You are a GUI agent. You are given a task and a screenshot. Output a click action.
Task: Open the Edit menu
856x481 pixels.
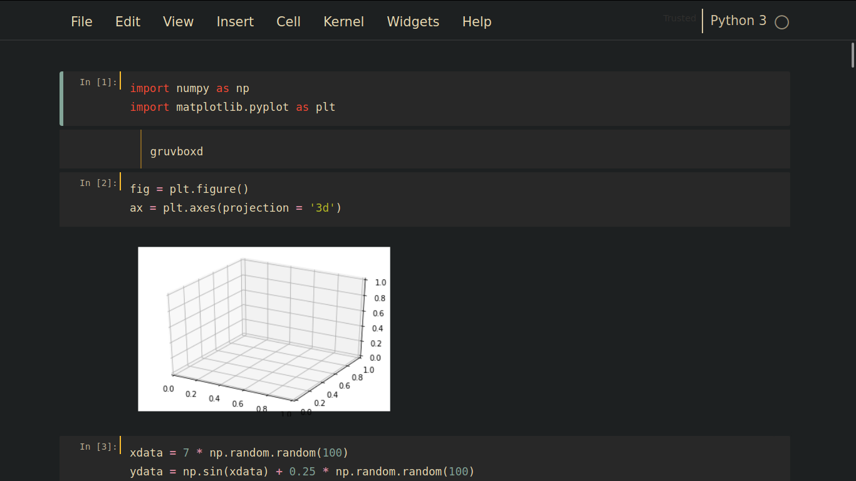pos(128,21)
